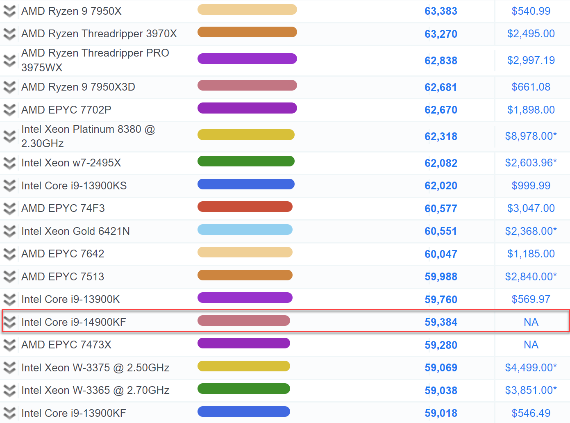Expand Threadripper PRO 3975WX row chevron
This screenshot has width=570, height=423.
point(9,60)
